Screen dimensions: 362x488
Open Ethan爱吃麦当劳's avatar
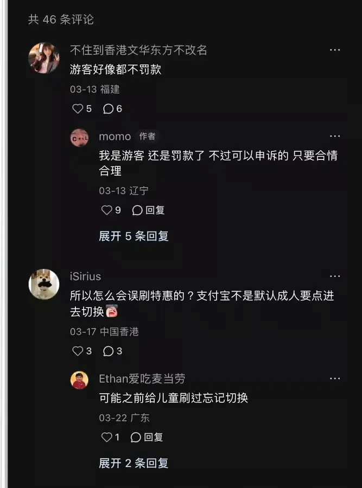(x=79, y=380)
